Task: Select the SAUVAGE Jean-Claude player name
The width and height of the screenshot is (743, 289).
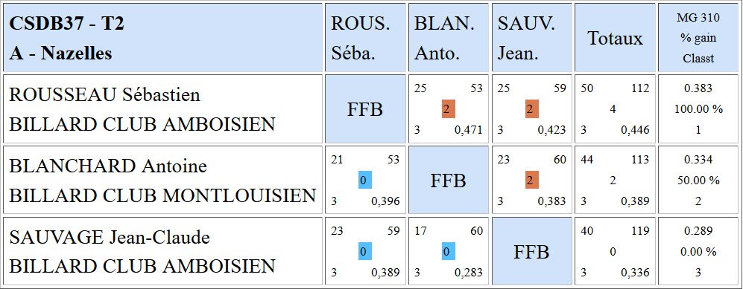Action: coord(110,238)
